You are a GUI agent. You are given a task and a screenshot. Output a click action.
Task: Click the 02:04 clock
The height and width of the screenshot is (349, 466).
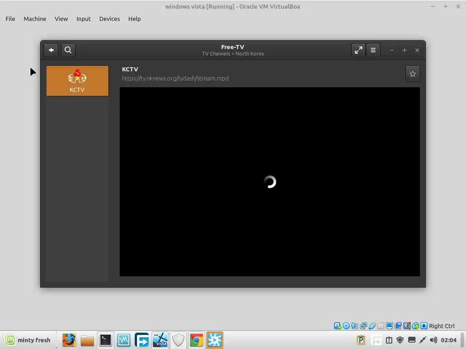click(448, 340)
